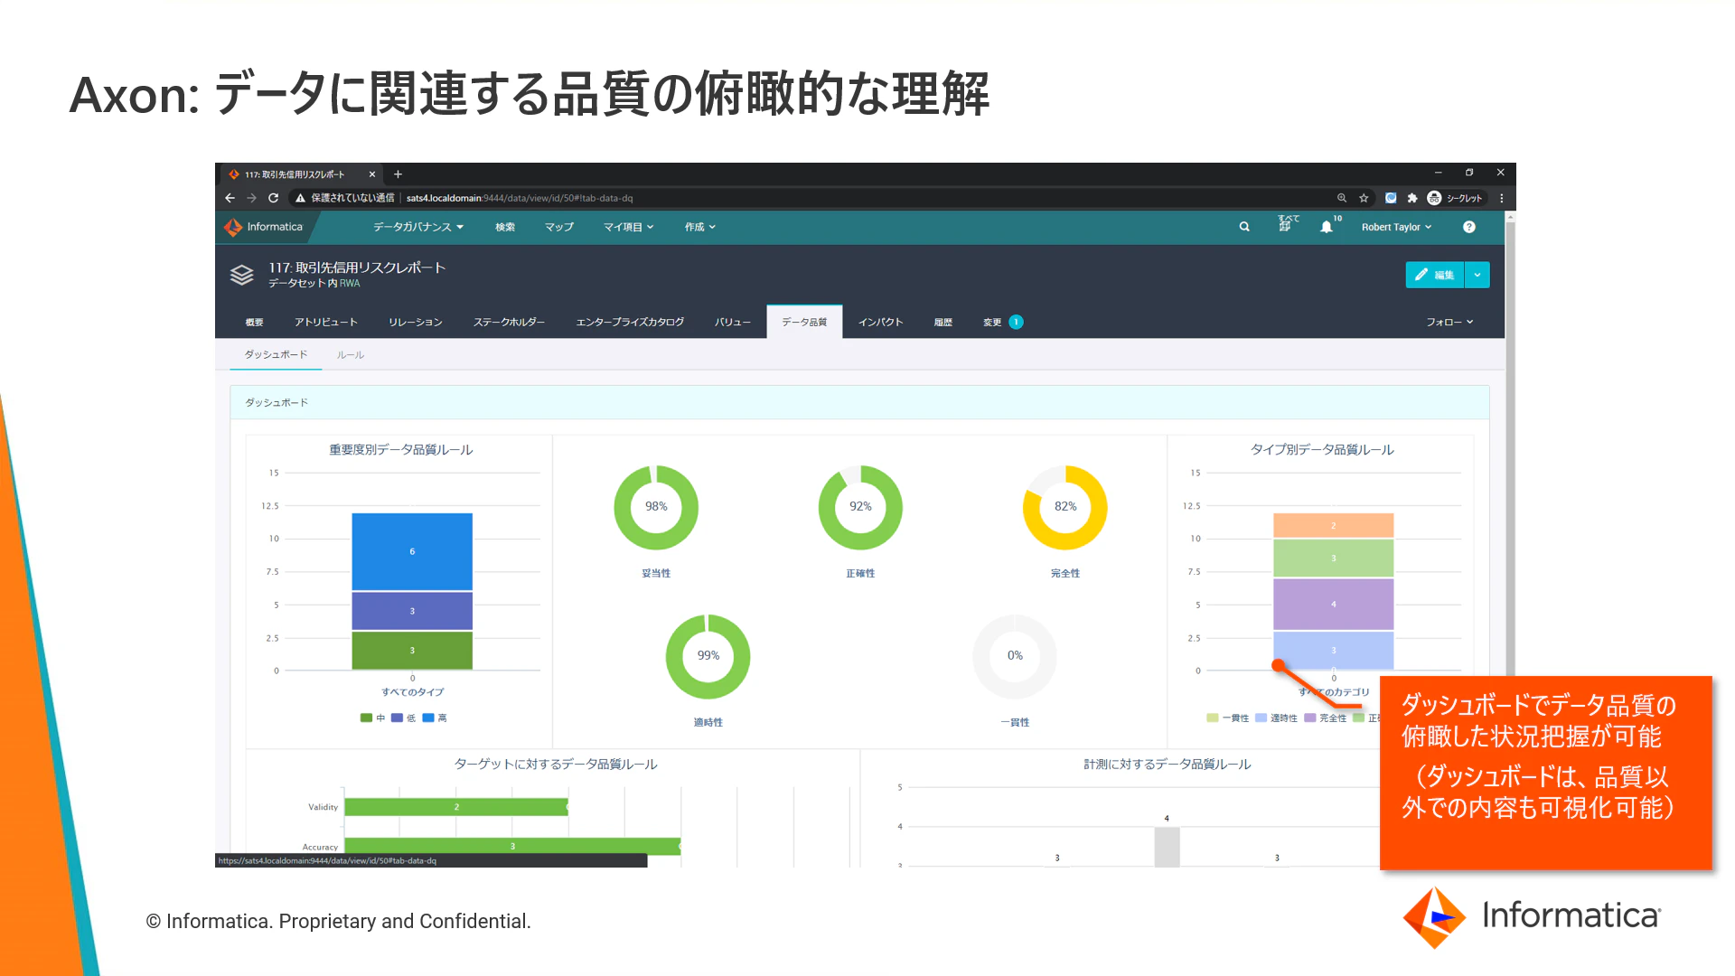Expand the arrow beside the 編集 button

click(1477, 275)
